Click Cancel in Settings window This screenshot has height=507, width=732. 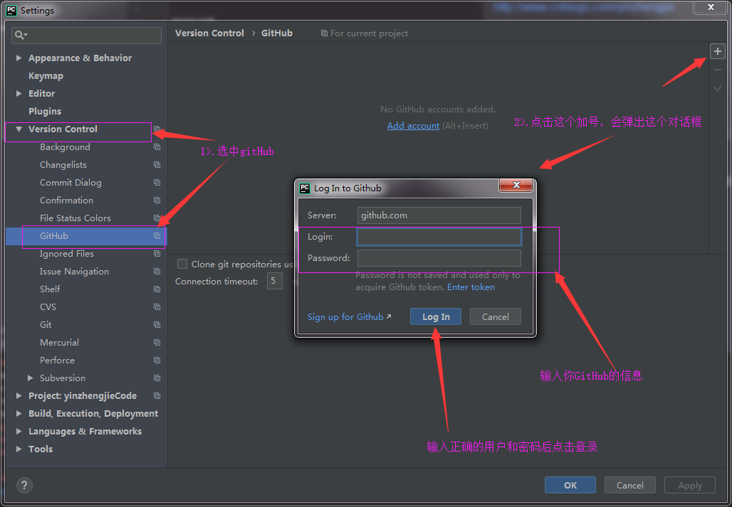coord(629,485)
